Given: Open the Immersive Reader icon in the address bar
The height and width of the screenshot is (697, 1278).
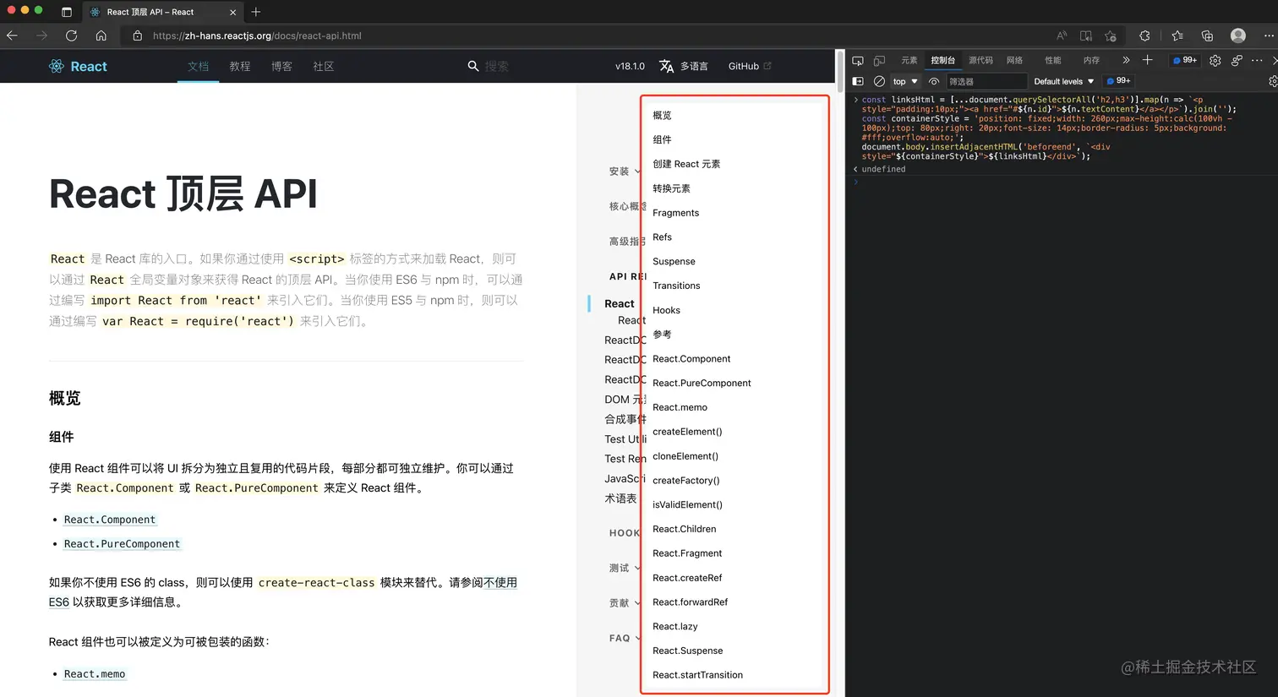Looking at the screenshot, I should pos(1086,35).
